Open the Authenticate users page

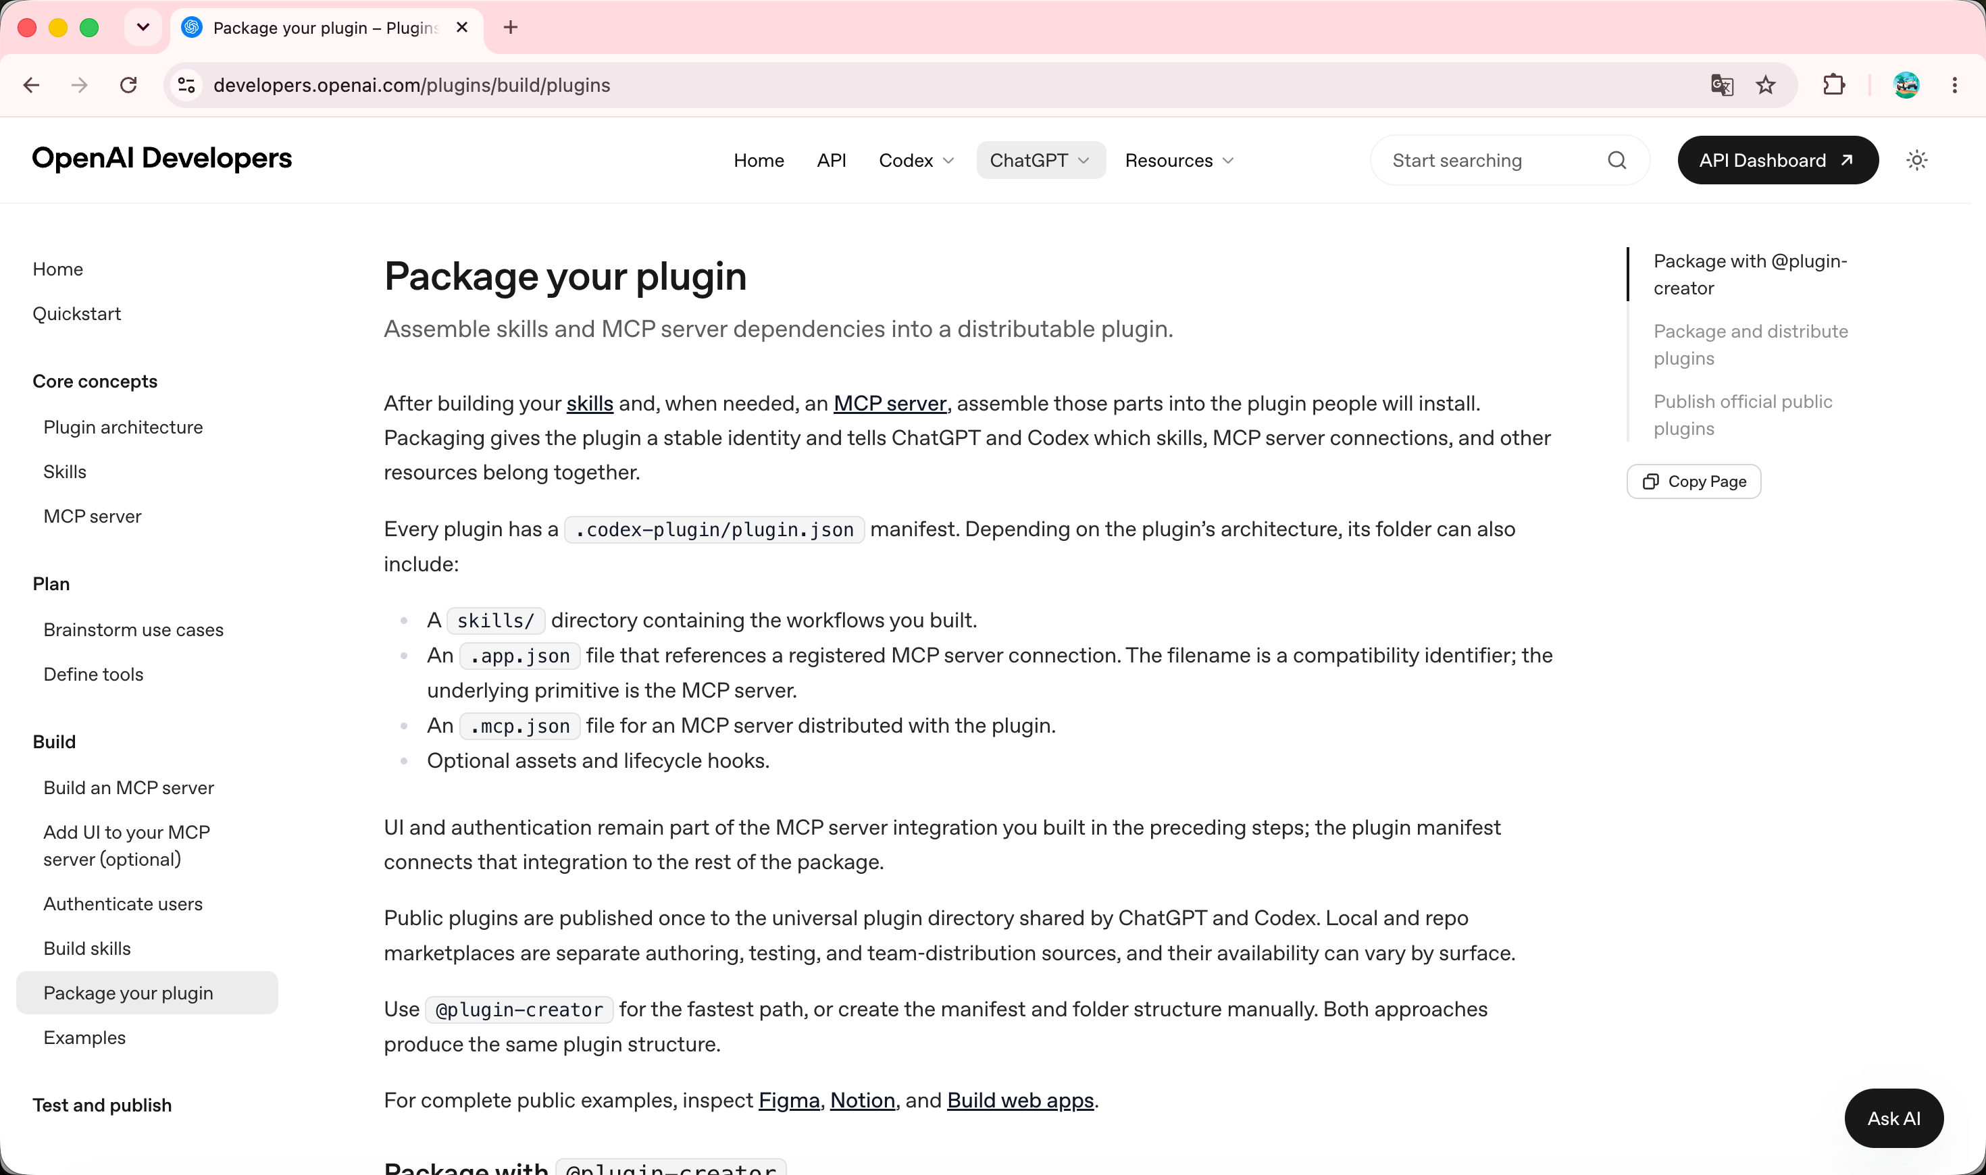(123, 904)
